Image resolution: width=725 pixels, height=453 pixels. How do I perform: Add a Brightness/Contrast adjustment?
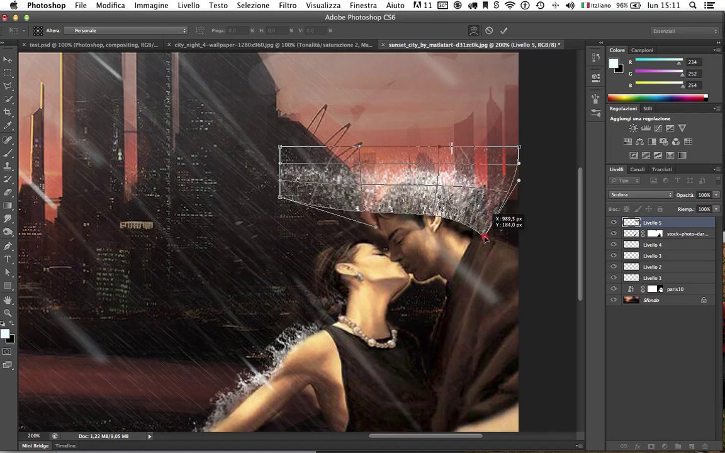tap(633, 128)
